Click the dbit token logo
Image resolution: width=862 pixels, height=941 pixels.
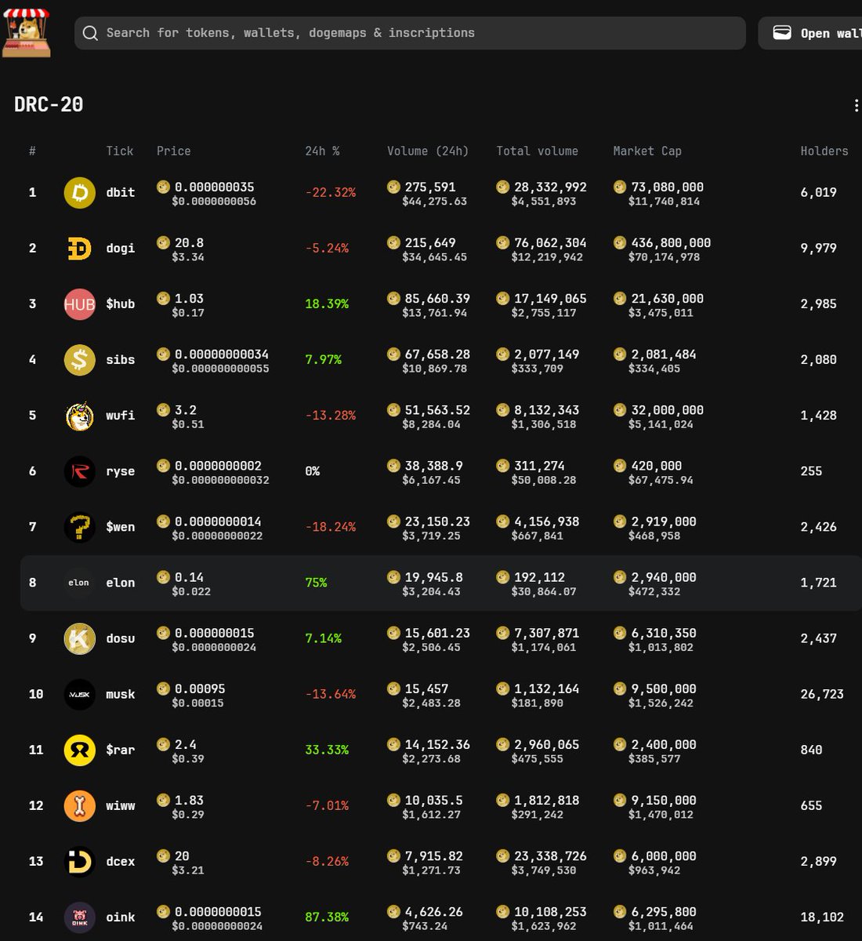click(x=79, y=193)
